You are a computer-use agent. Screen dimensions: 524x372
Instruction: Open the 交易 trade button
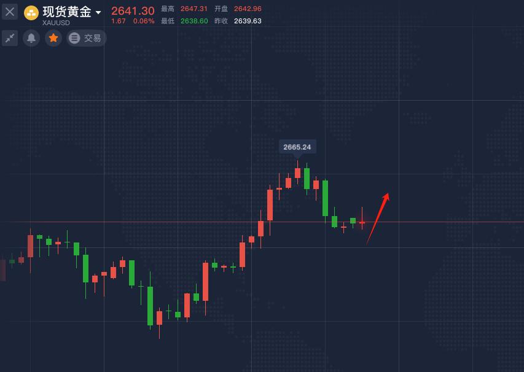tap(87, 38)
